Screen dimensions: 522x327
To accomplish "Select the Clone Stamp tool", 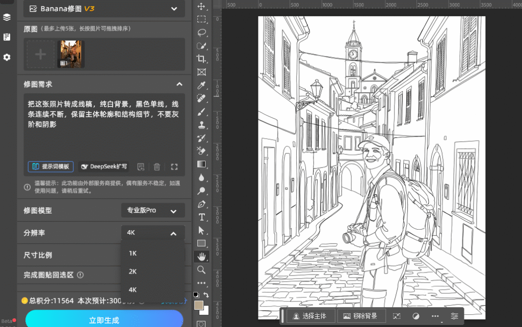I will tap(201, 125).
